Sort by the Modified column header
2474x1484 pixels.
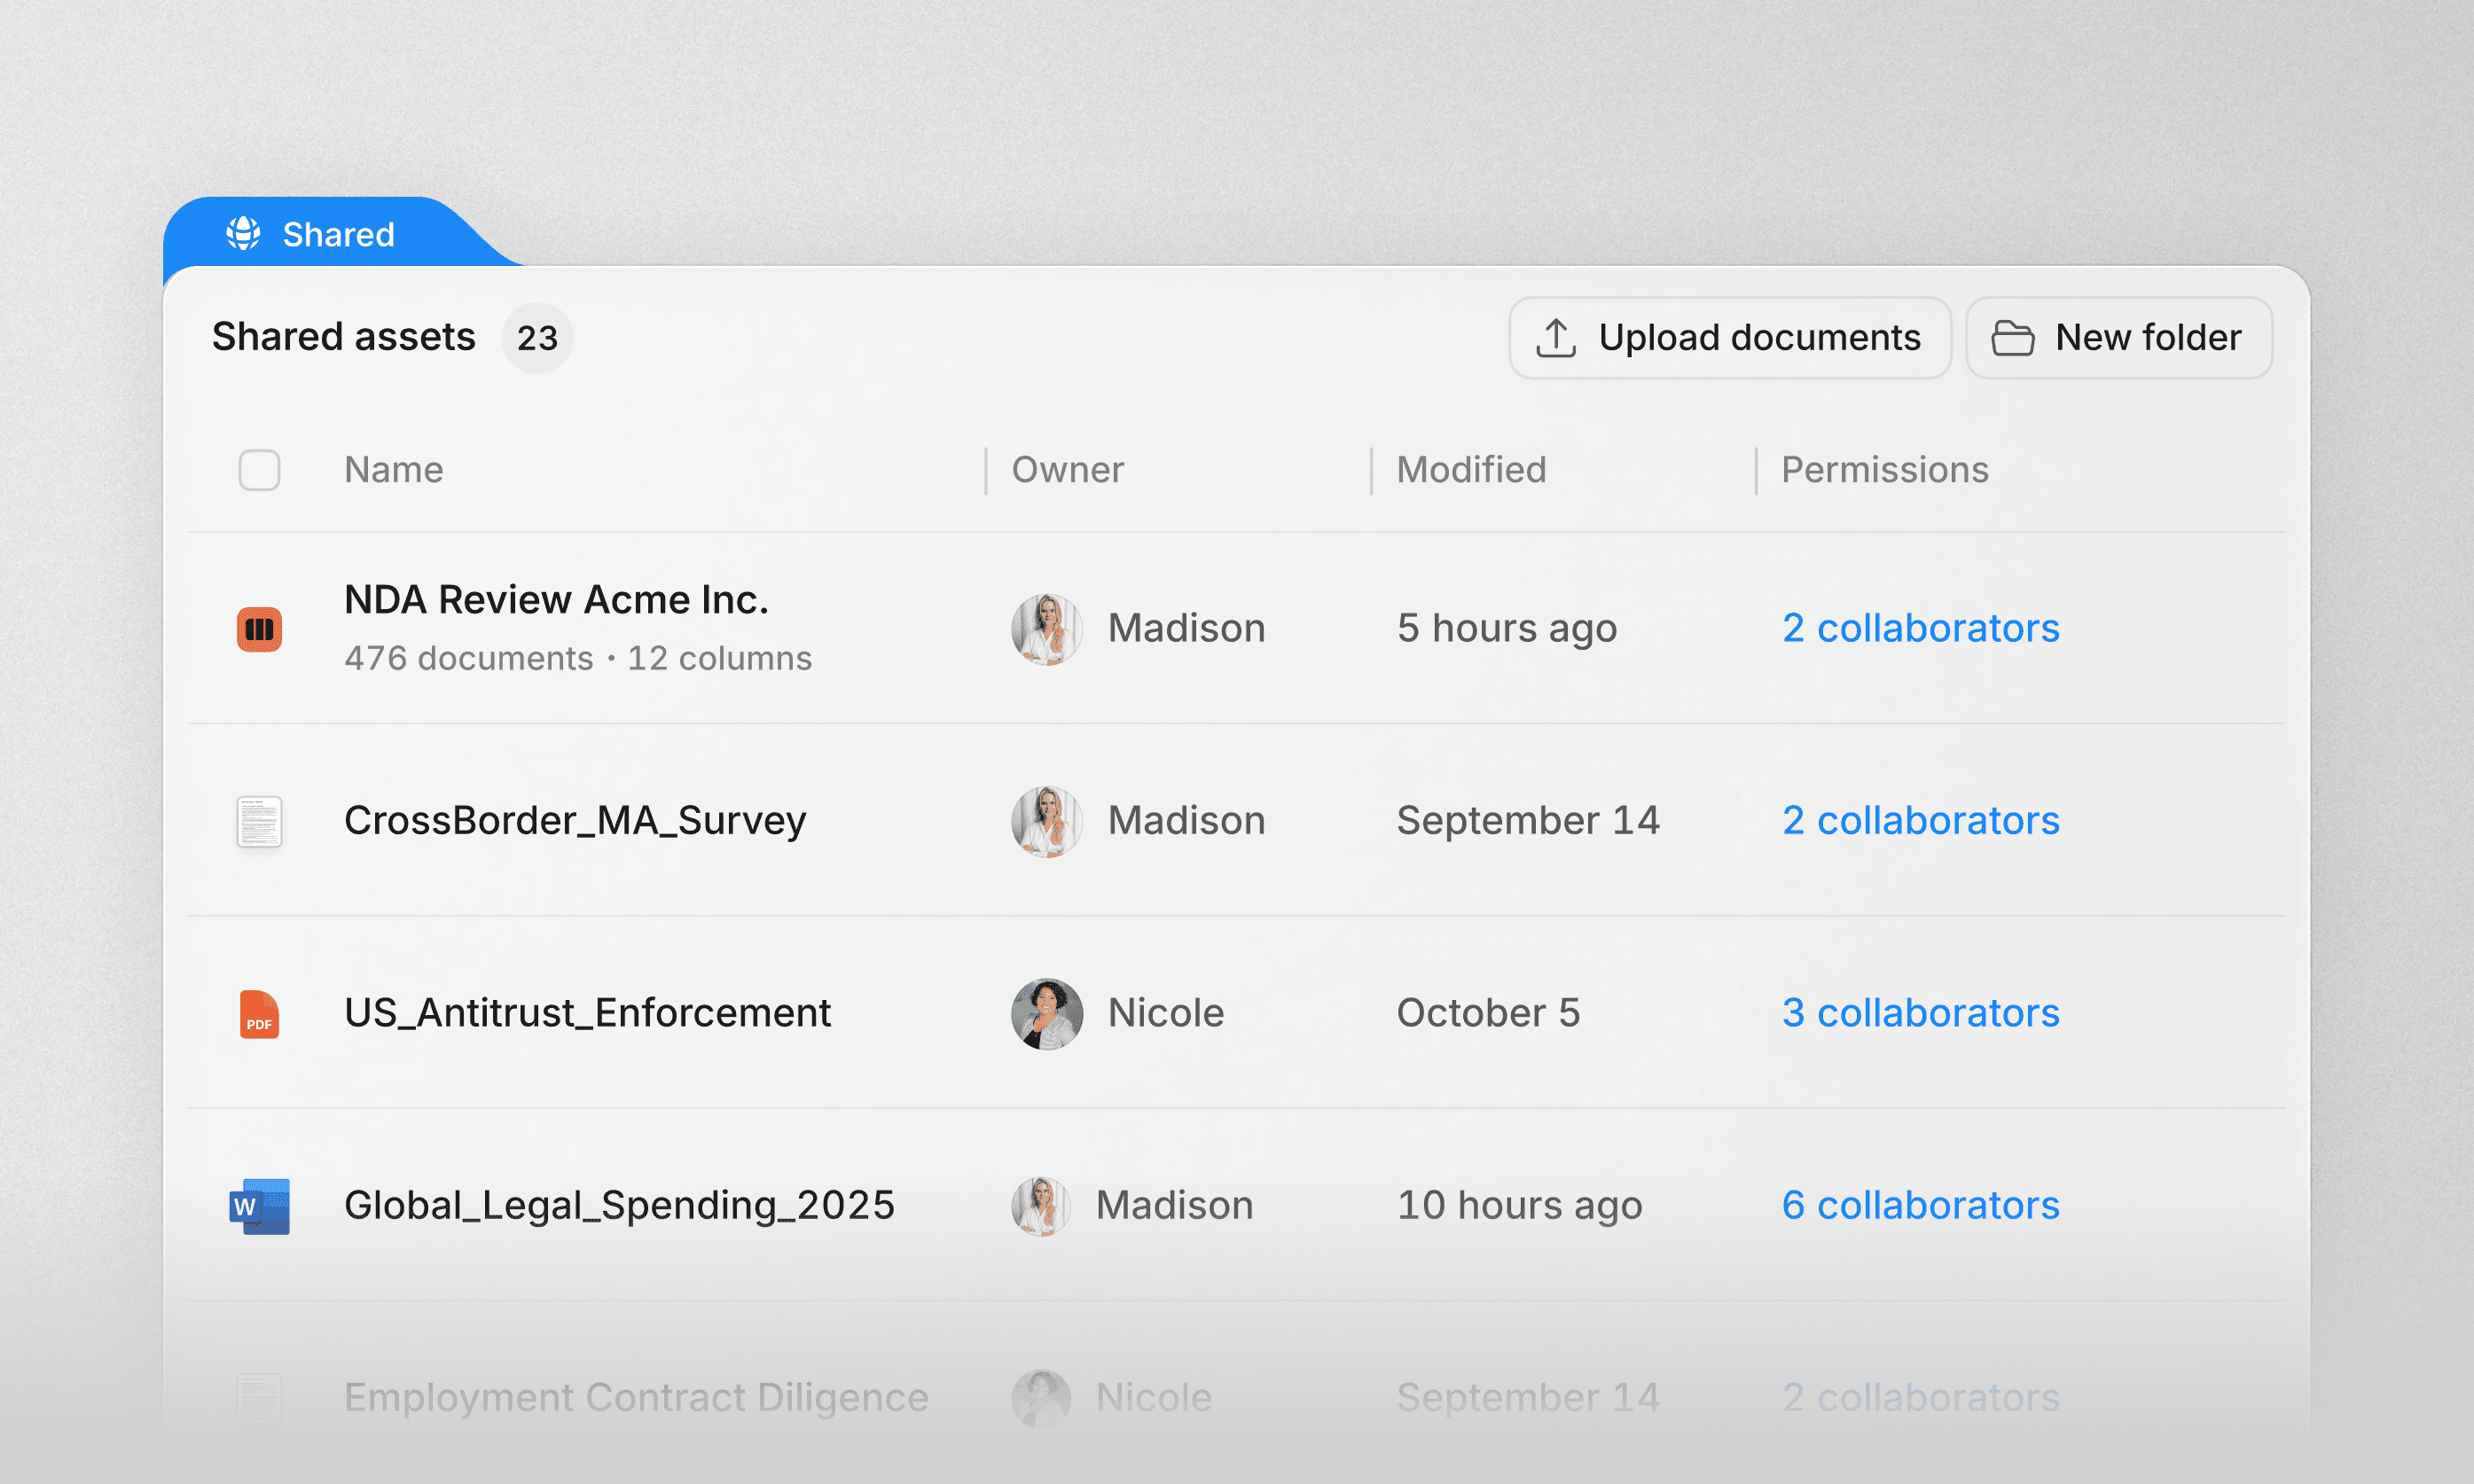pyautogui.click(x=1471, y=470)
